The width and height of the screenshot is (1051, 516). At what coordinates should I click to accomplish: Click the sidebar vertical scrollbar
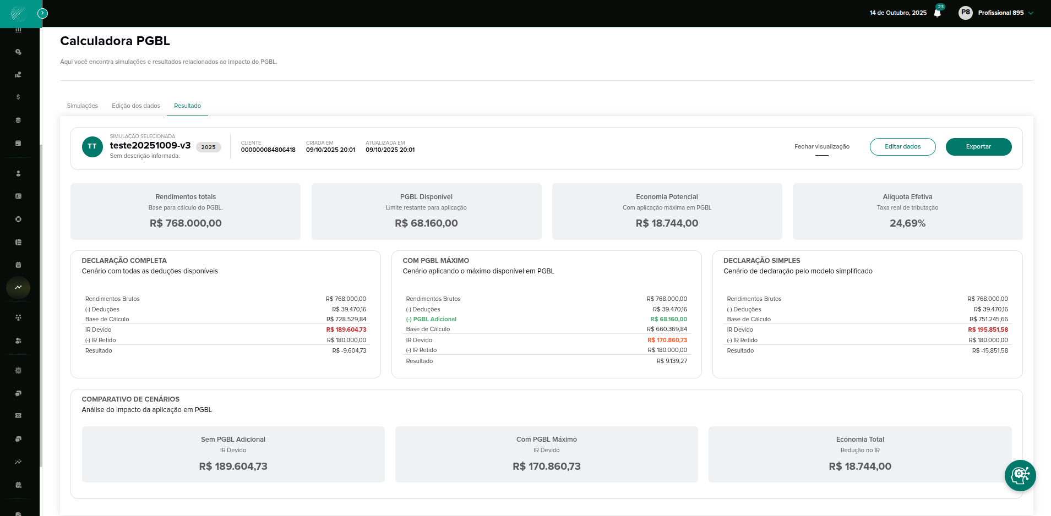tap(41, 303)
